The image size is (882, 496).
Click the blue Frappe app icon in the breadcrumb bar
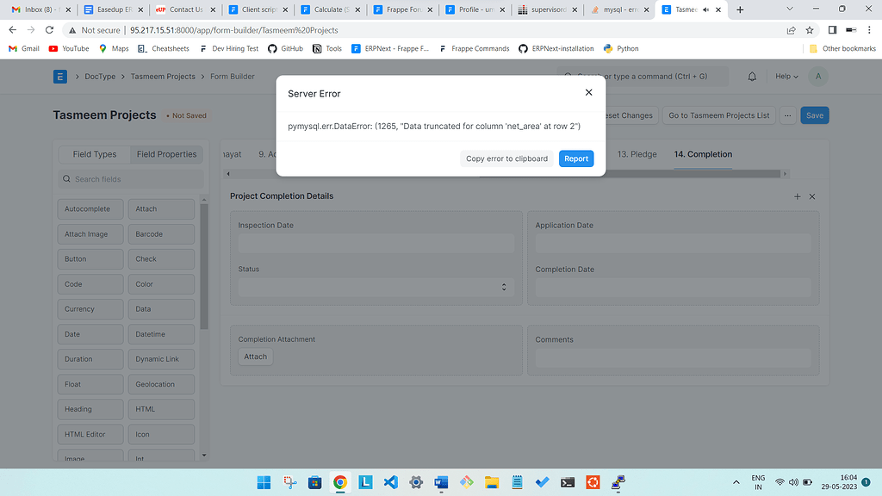[59, 76]
